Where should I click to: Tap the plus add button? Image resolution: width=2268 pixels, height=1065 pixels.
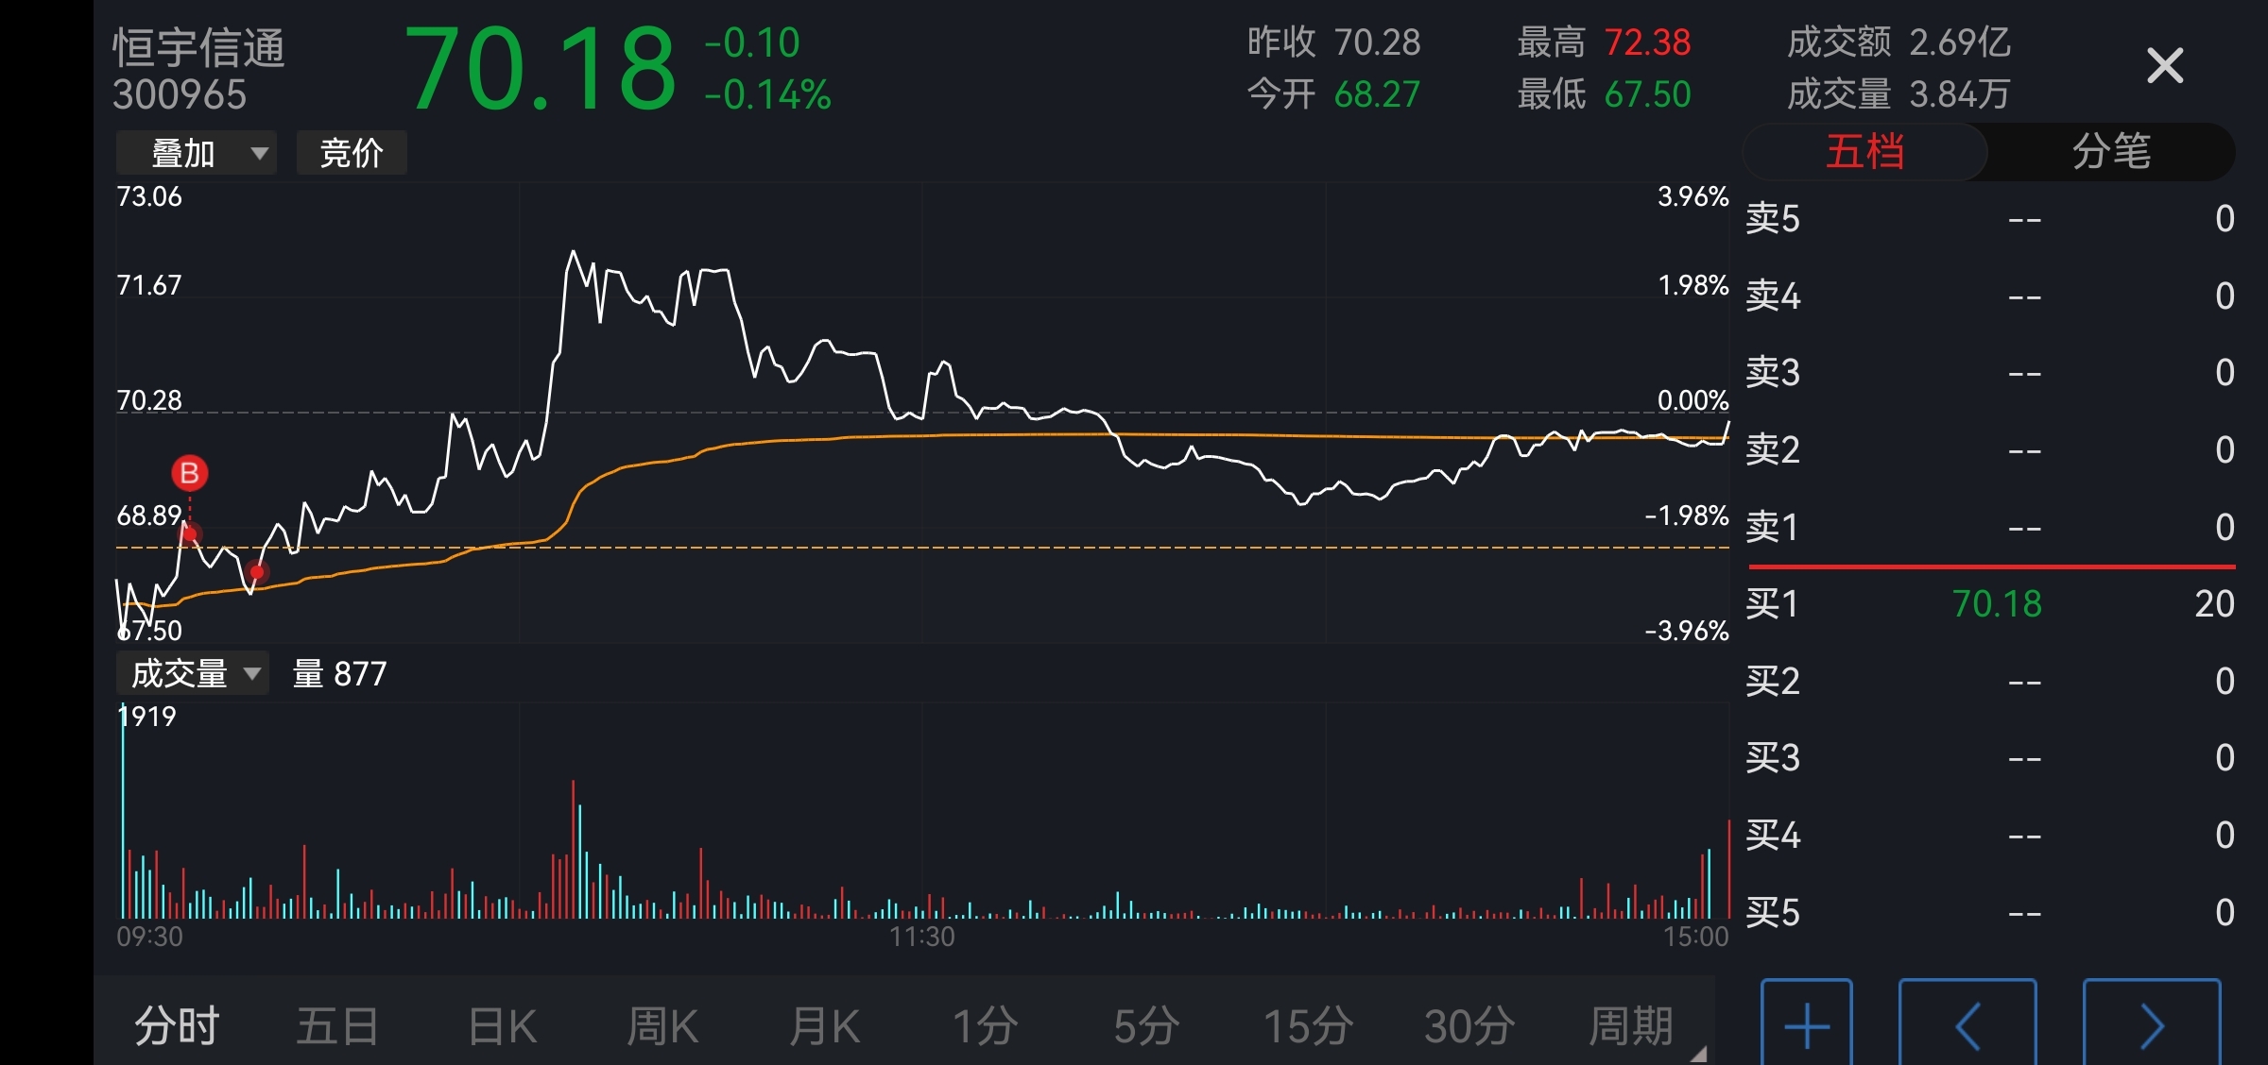[1807, 1024]
